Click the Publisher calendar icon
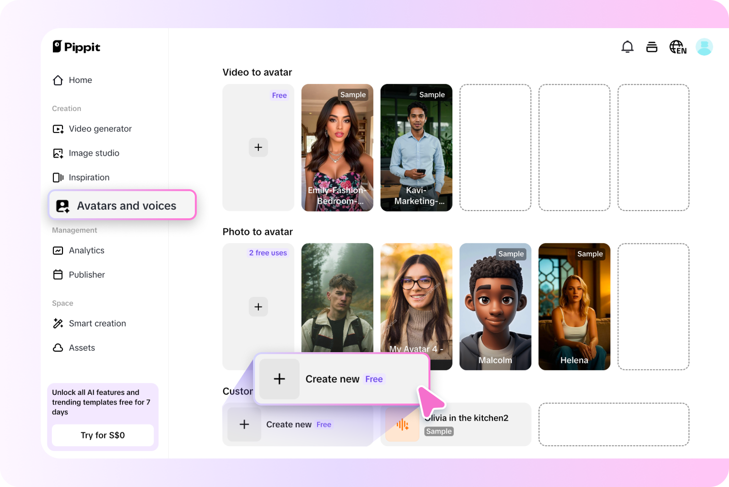 point(58,275)
